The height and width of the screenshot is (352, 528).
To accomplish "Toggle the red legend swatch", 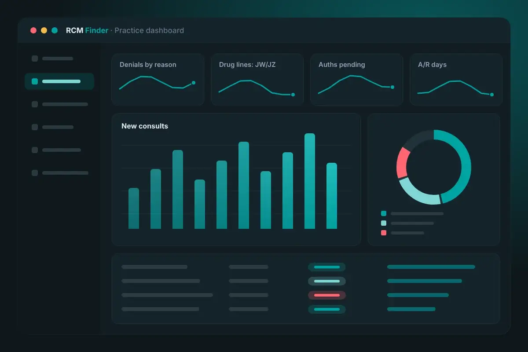I will [384, 233].
